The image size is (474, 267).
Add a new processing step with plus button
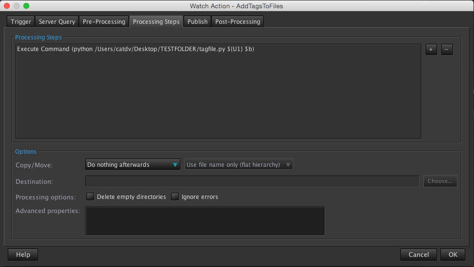pos(431,50)
